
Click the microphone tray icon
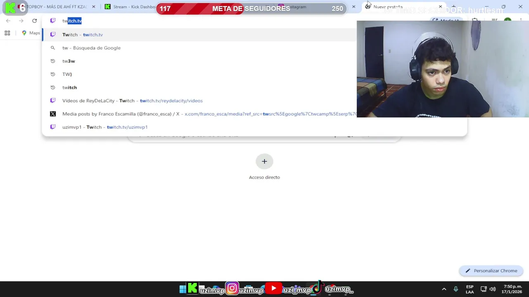(x=456, y=289)
